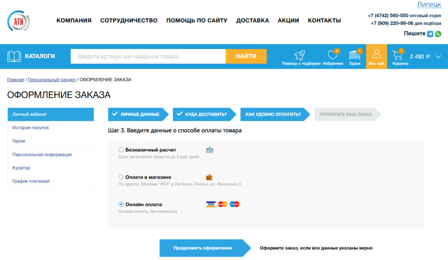Screen dimensions: 448x260
Task: Open the WhatsApp messenger icon
Action: (x=438, y=34)
